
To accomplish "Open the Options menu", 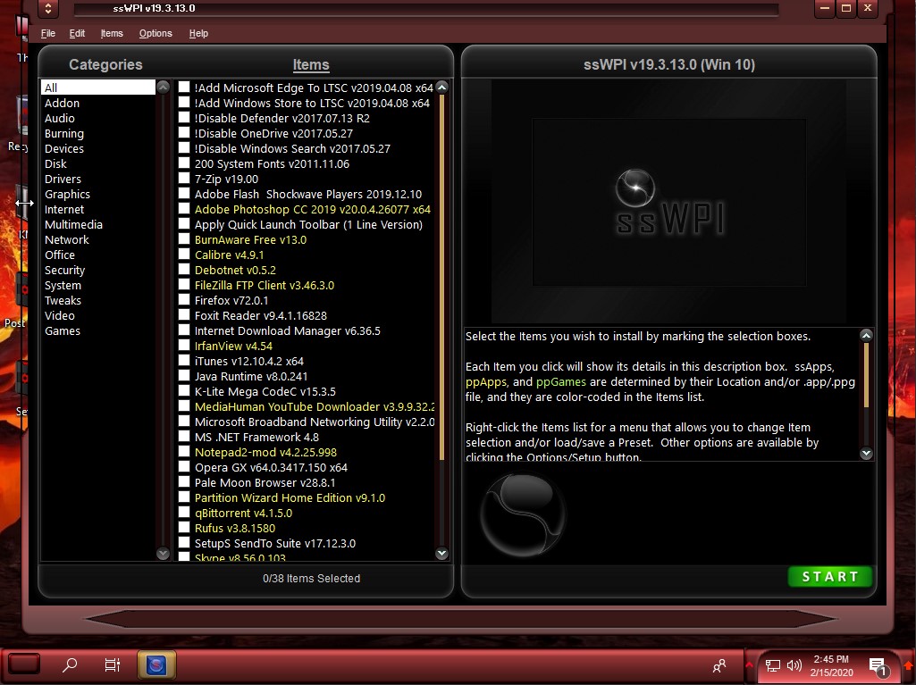I will point(155,33).
